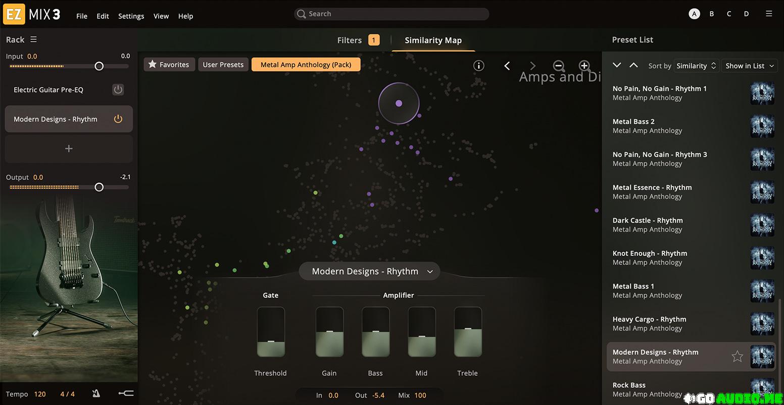Click the Input level slider knob
784x405 pixels.
[99, 66]
